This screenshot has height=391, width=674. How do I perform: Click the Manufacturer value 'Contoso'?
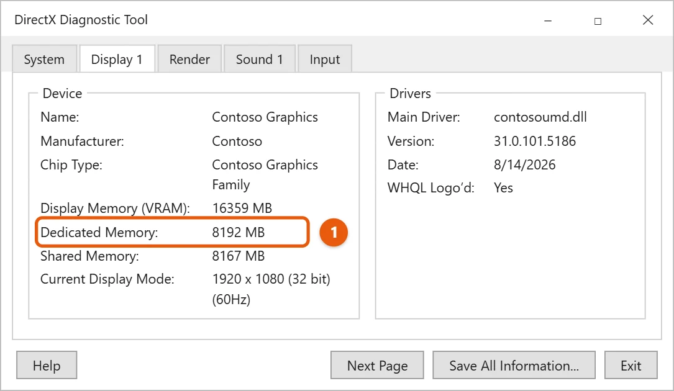tap(237, 141)
